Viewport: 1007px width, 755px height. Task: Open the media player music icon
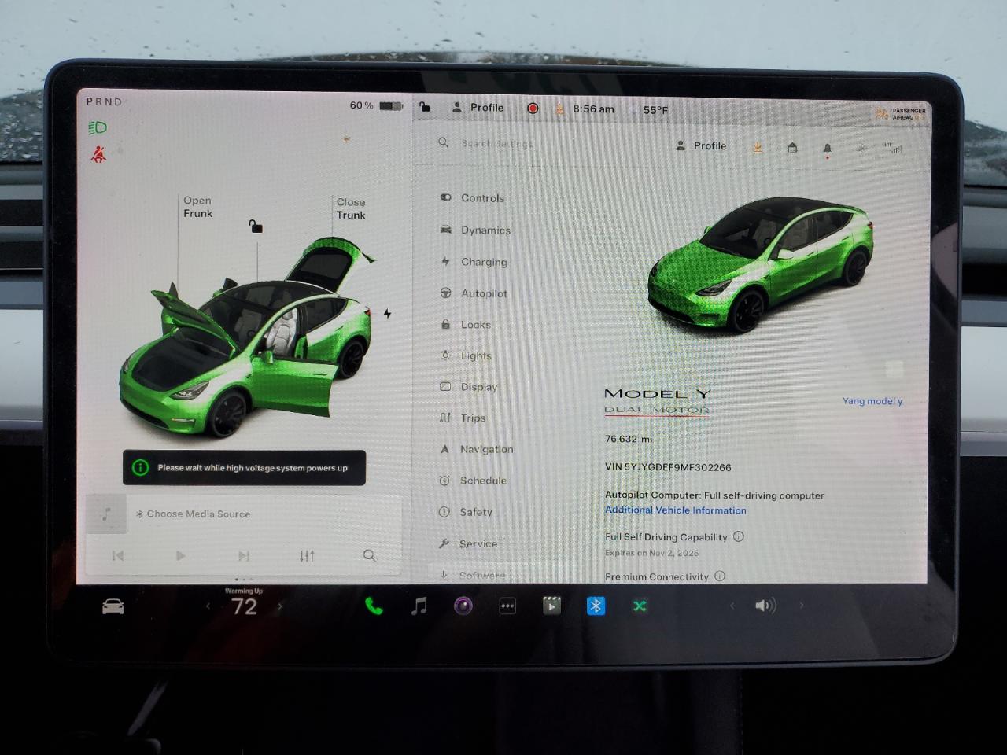pos(418,606)
